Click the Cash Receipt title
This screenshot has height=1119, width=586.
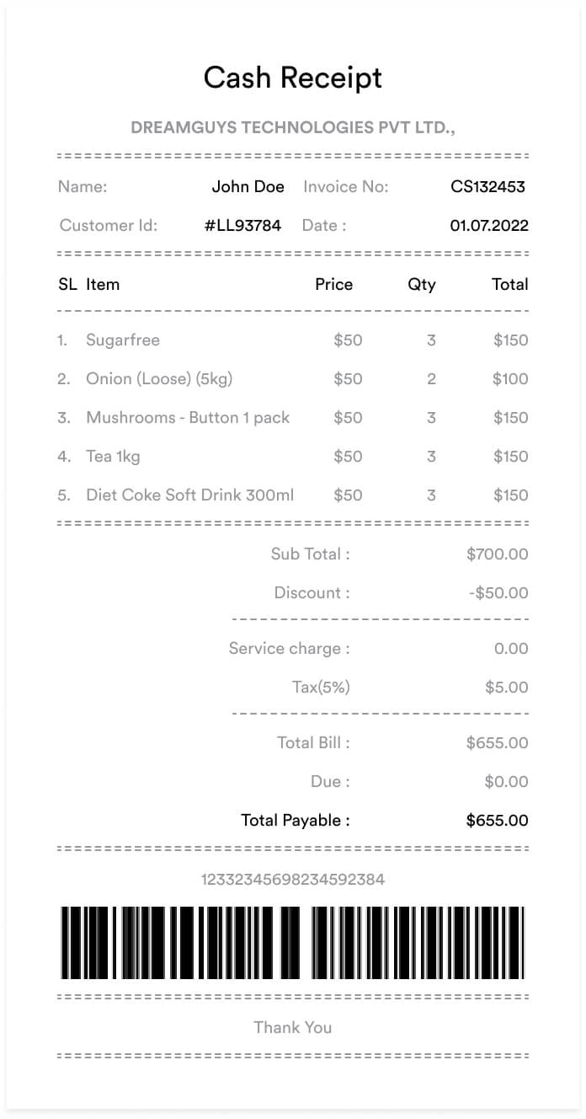coord(292,78)
